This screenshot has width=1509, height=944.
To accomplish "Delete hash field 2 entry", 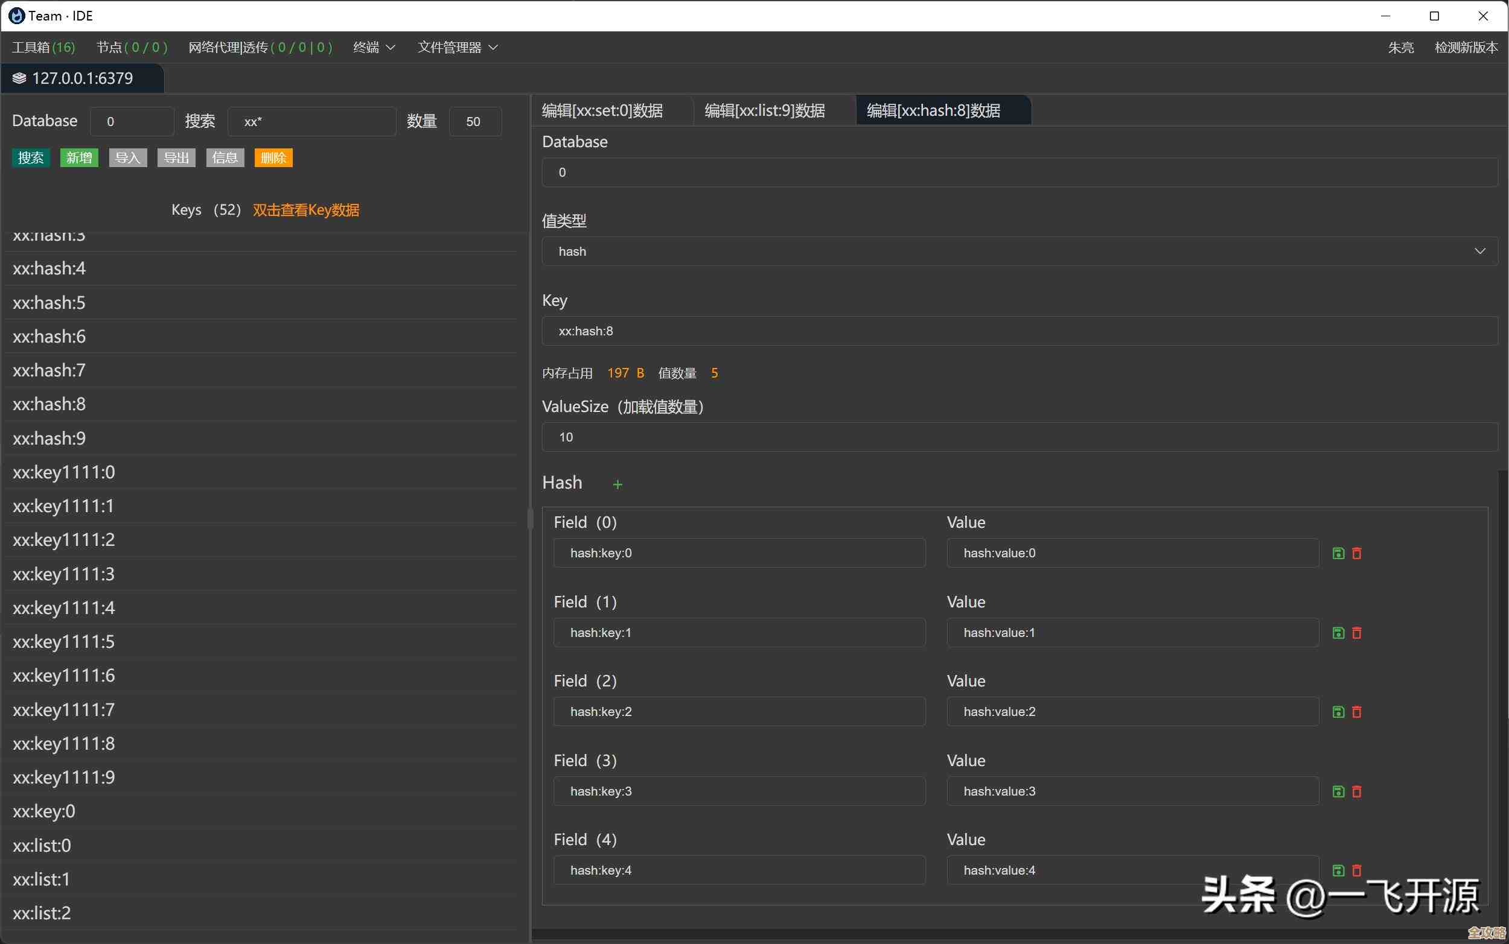I will (1357, 712).
